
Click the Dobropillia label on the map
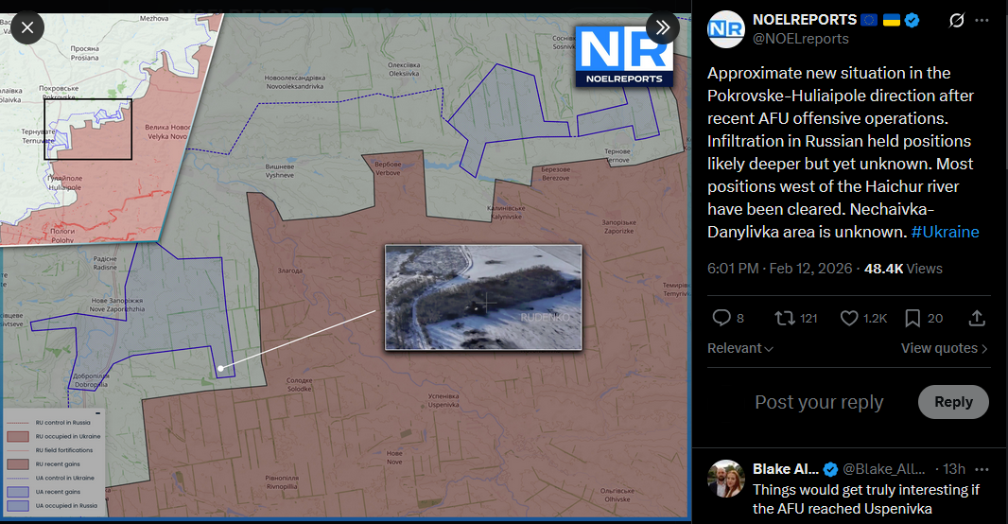[91, 380]
